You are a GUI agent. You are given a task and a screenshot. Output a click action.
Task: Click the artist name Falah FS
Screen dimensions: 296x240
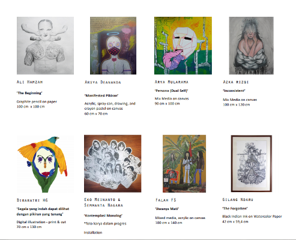pos(166,200)
